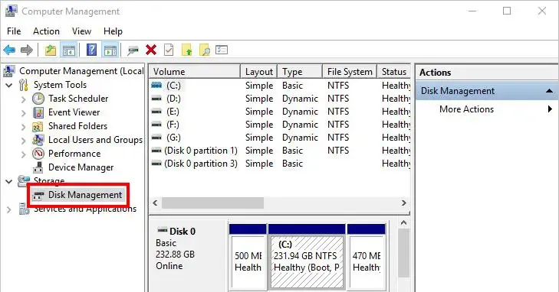The image size is (559, 292).
Task: Click the volume list scroll left arrow
Action: click(x=155, y=203)
